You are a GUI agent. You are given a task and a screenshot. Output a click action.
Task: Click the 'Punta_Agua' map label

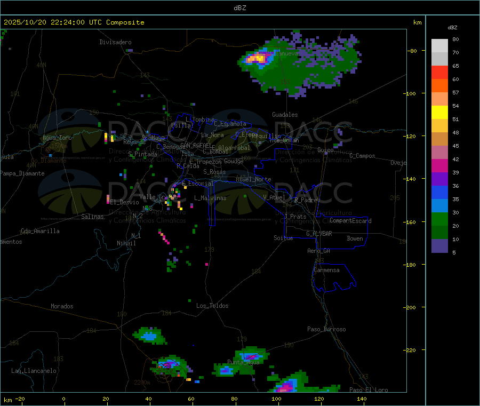[243, 362]
